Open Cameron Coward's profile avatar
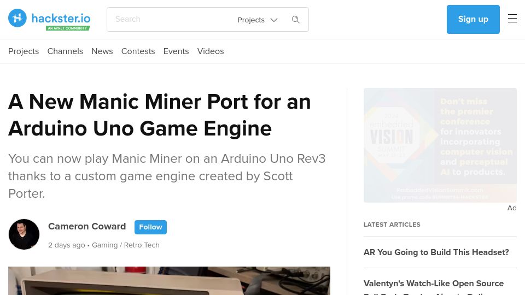 pyautogui.click(x=24, y=234)
